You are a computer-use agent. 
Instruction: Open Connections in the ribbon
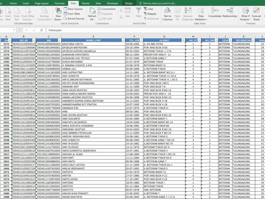coord(107,9)
